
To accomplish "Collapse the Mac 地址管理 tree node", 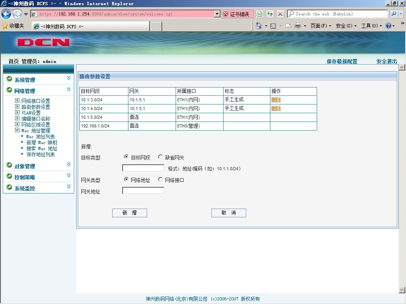I will pos(17,130).
